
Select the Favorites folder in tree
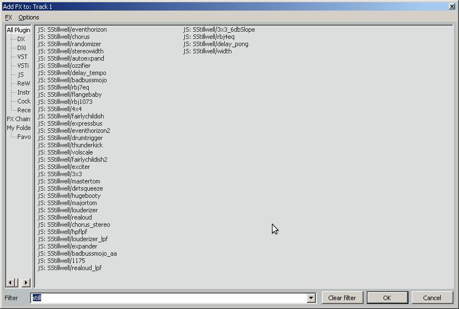pyautogui.click(x=24, y=137)
